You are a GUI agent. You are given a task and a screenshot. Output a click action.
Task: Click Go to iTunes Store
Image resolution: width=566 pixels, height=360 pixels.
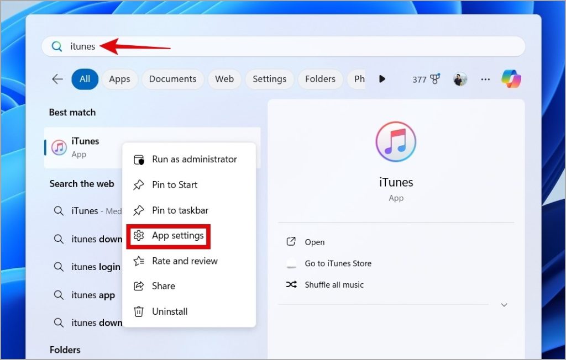click(338, 263)
